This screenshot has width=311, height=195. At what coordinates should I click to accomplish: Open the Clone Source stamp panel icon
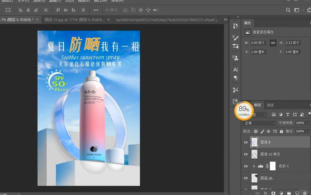tap(235, 58)
